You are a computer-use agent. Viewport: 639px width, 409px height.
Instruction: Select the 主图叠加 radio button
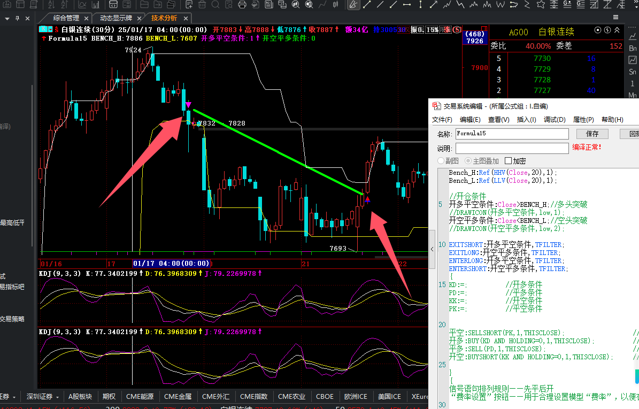coord(468,161)
